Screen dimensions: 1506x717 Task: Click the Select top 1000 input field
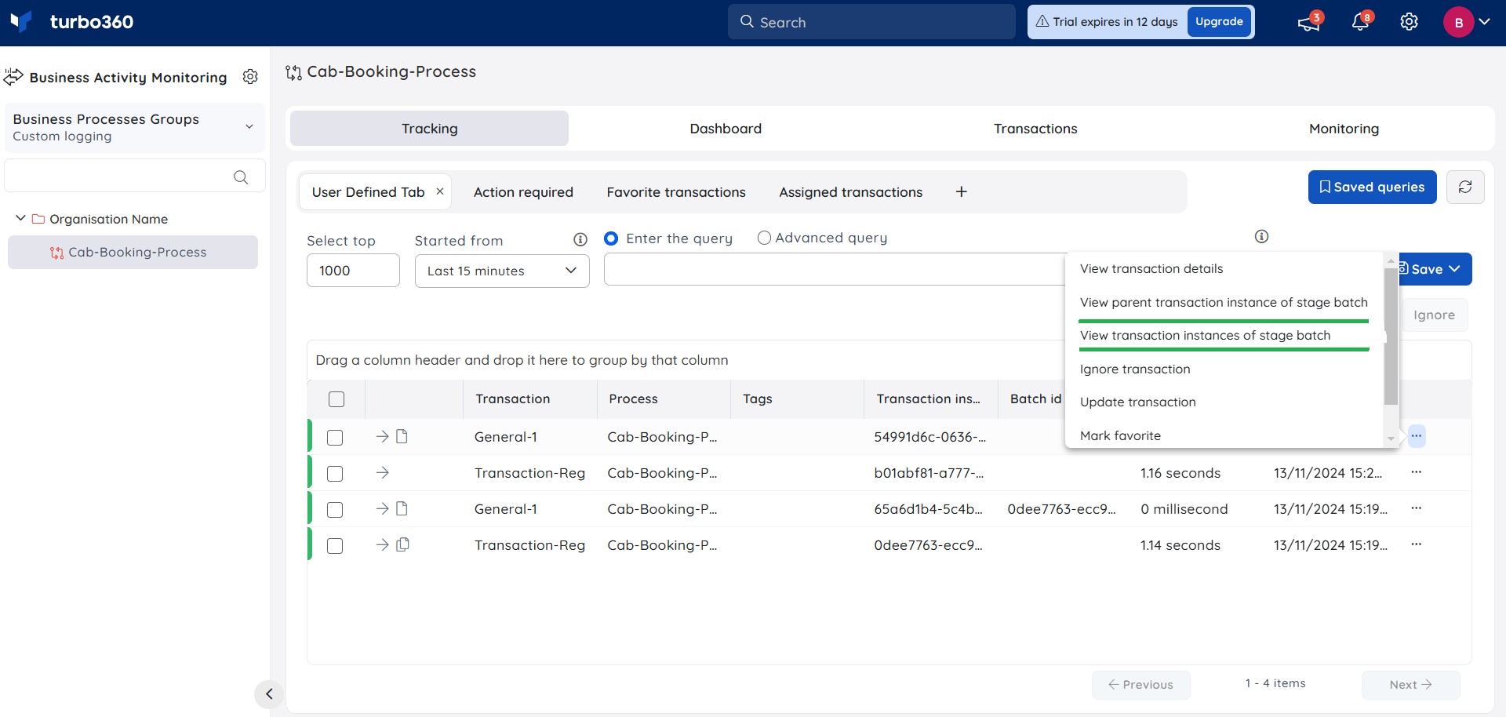(x=353, y=271)
